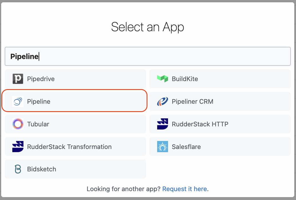Click the RudderStack HTTP logo icon

[x=163, y=124]
